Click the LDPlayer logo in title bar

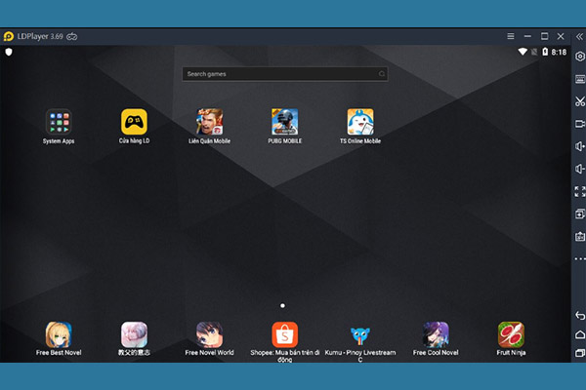[9, 36]
